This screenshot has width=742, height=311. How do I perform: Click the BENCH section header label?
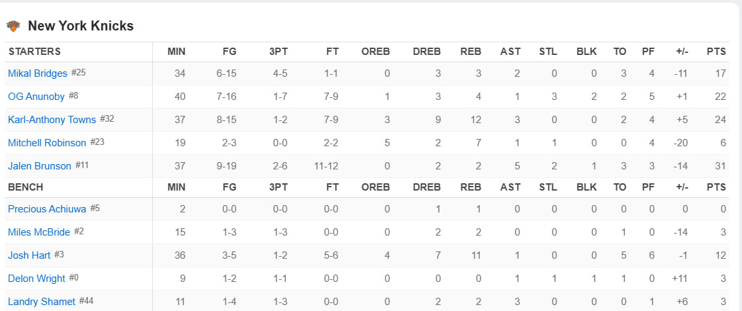click(x=26, y=187)
